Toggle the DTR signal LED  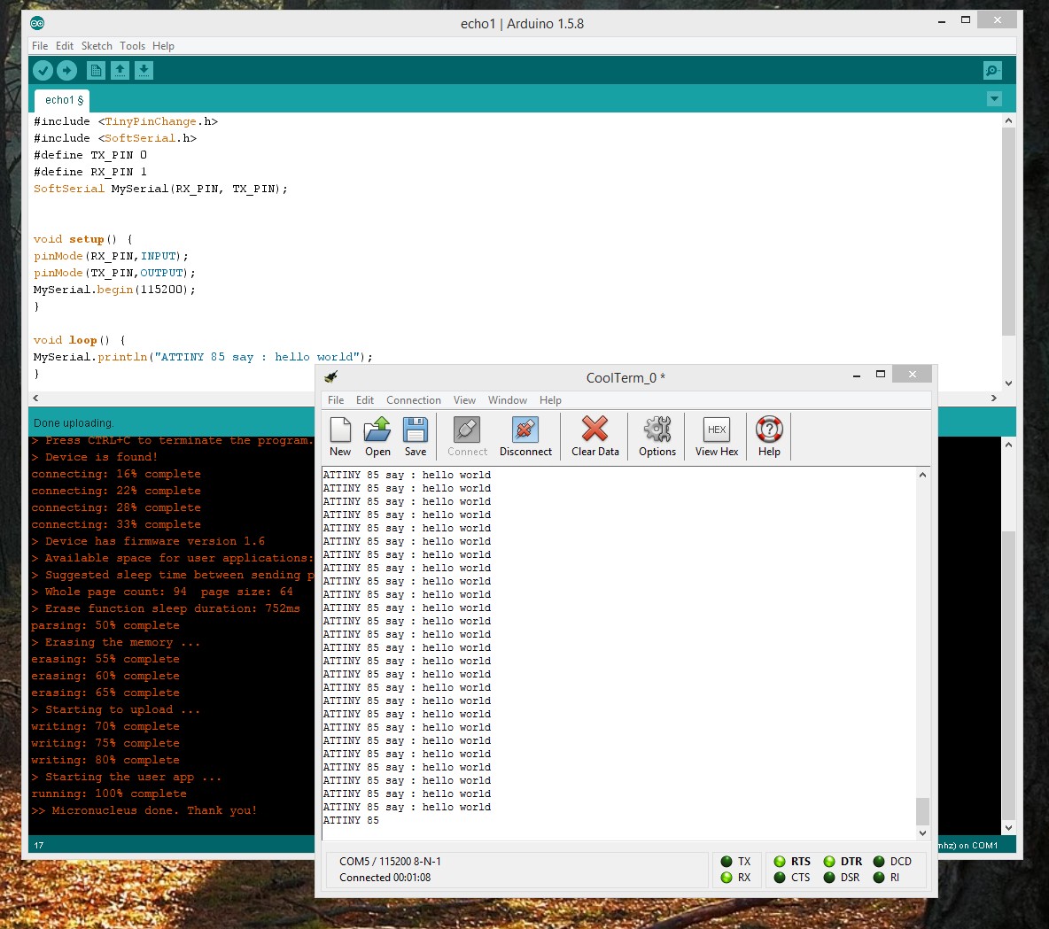[829, 862]
